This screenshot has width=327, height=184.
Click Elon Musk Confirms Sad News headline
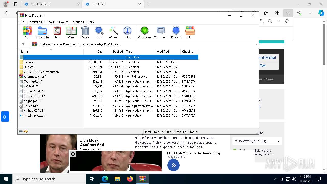[x=194, y=153]
